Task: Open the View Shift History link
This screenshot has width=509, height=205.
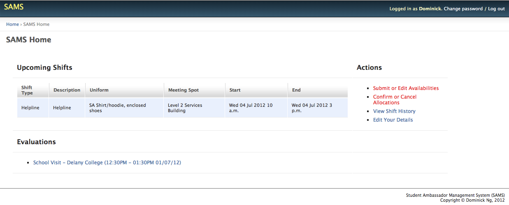Action: tap(394, 111)
